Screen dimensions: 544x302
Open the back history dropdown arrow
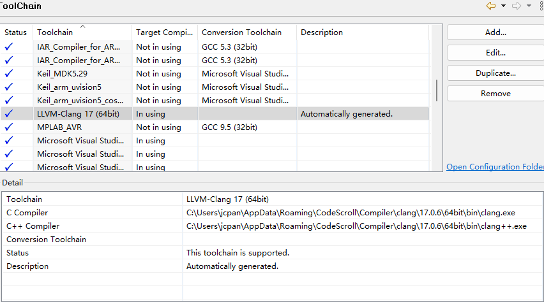503,6
